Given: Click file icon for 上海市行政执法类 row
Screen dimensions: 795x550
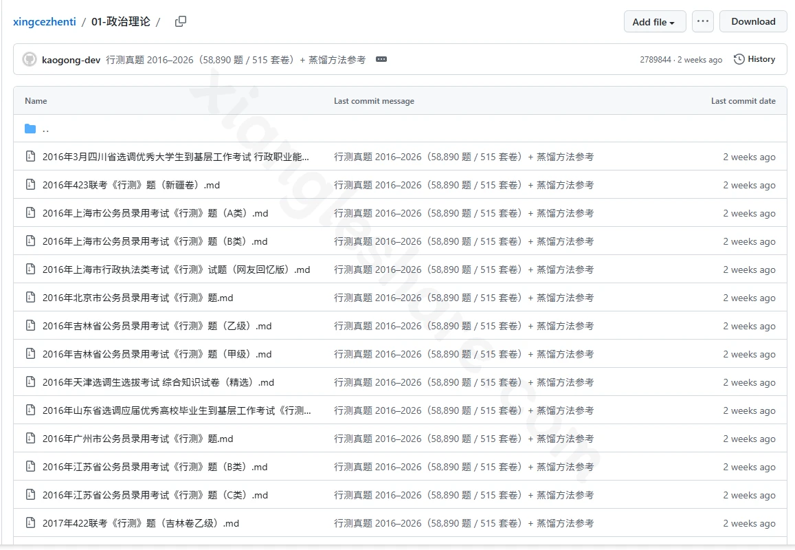Looking at the screenshot, I should [x=30, y=269].
